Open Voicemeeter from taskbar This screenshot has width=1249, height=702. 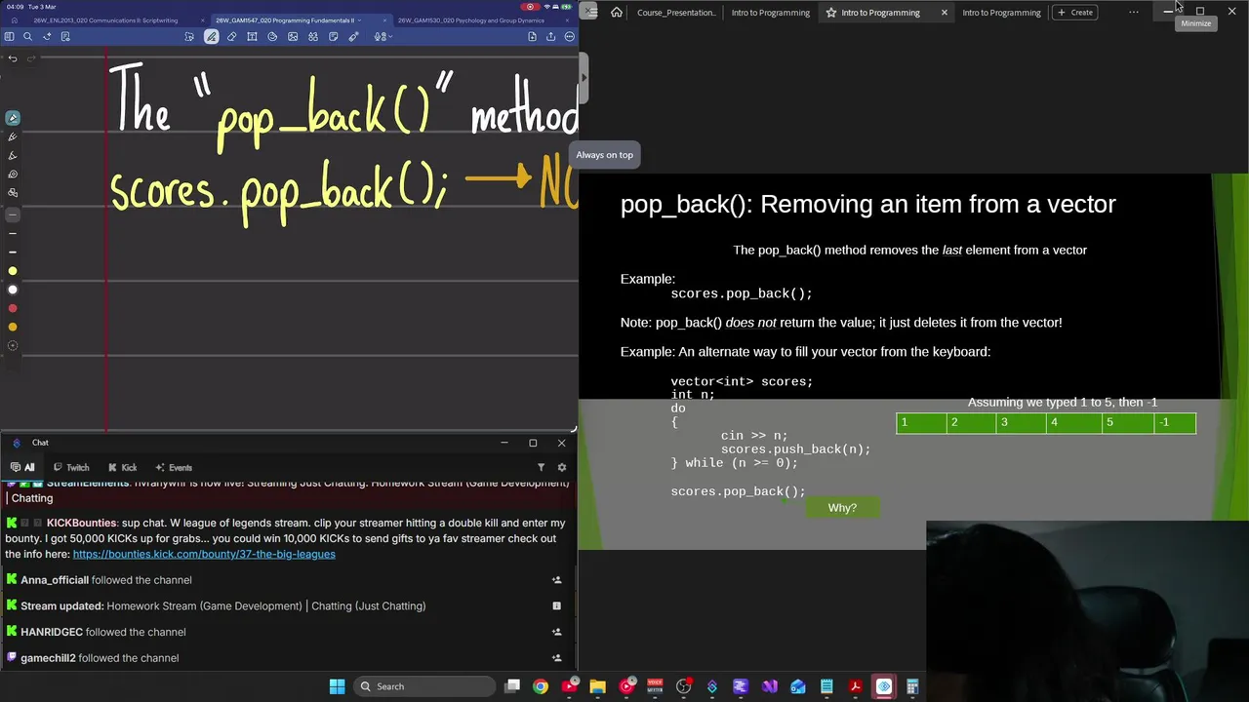(655, 686)
